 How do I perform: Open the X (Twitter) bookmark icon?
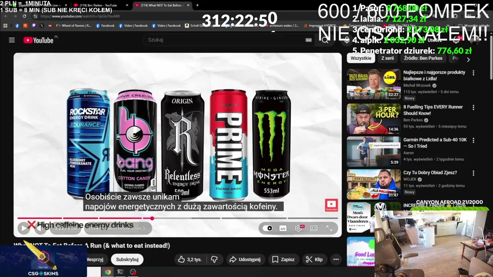(x=42, y=26)
